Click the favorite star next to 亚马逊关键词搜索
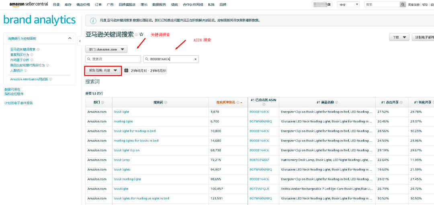 tap(141, 35)
